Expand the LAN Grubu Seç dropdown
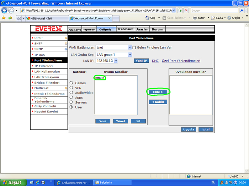 pyautogui.click(x=114, y=55)
